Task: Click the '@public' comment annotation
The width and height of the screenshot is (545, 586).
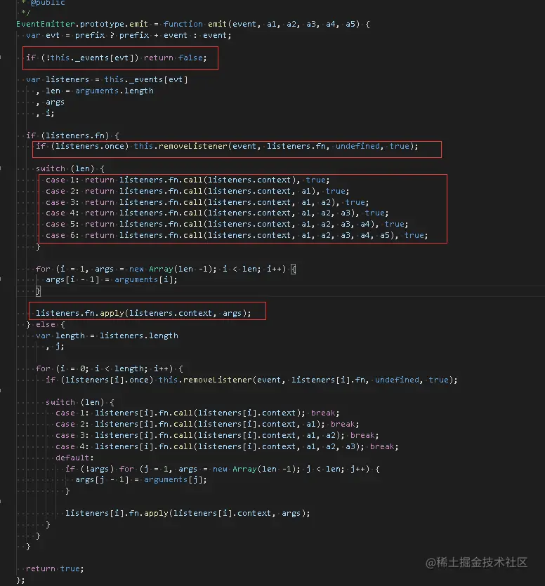Action: [48, 3]
